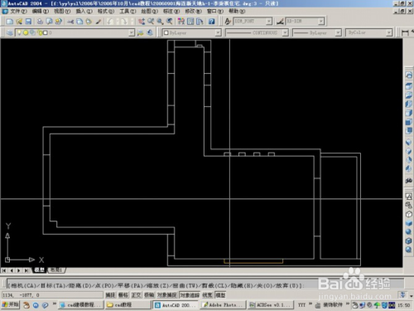414x311 pixels.
Task: Switch to the 布局1 layout tab
Action: (56, 270)
